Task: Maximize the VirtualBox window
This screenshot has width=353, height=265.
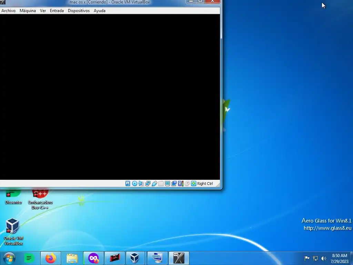Action: pos(200,2)
